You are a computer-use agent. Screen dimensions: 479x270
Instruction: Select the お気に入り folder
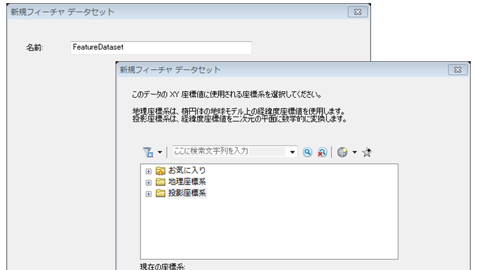(x=187, y=170)
